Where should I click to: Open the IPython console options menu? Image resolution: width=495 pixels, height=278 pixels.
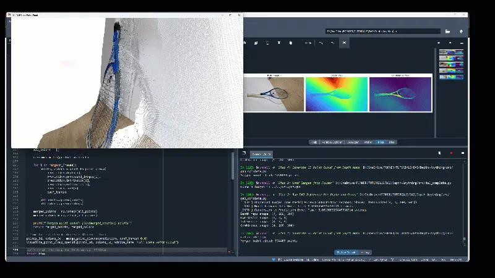pos(463,153)
